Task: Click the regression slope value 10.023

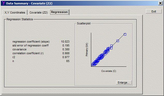Action: point(65,42)
